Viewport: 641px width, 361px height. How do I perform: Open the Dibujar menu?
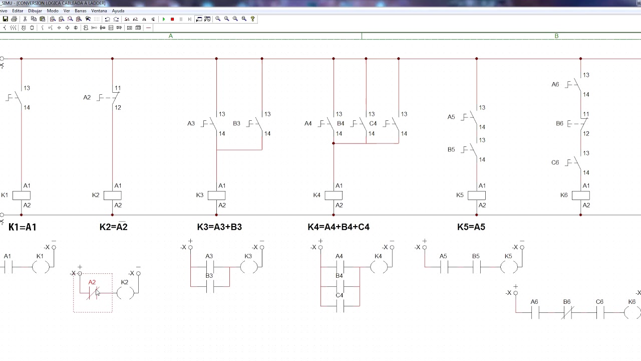point(35,11)
